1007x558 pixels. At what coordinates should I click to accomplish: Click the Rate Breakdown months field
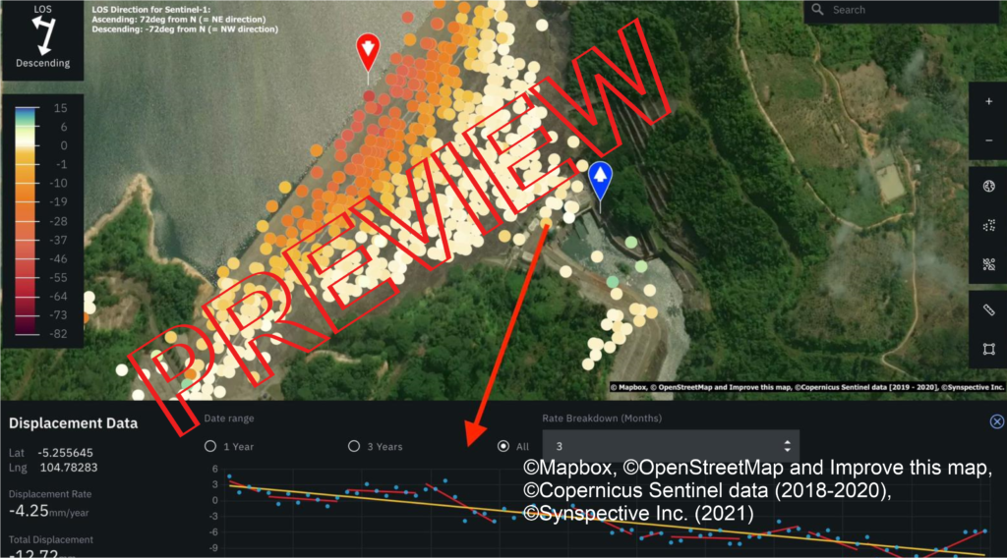tap(671, 446)
